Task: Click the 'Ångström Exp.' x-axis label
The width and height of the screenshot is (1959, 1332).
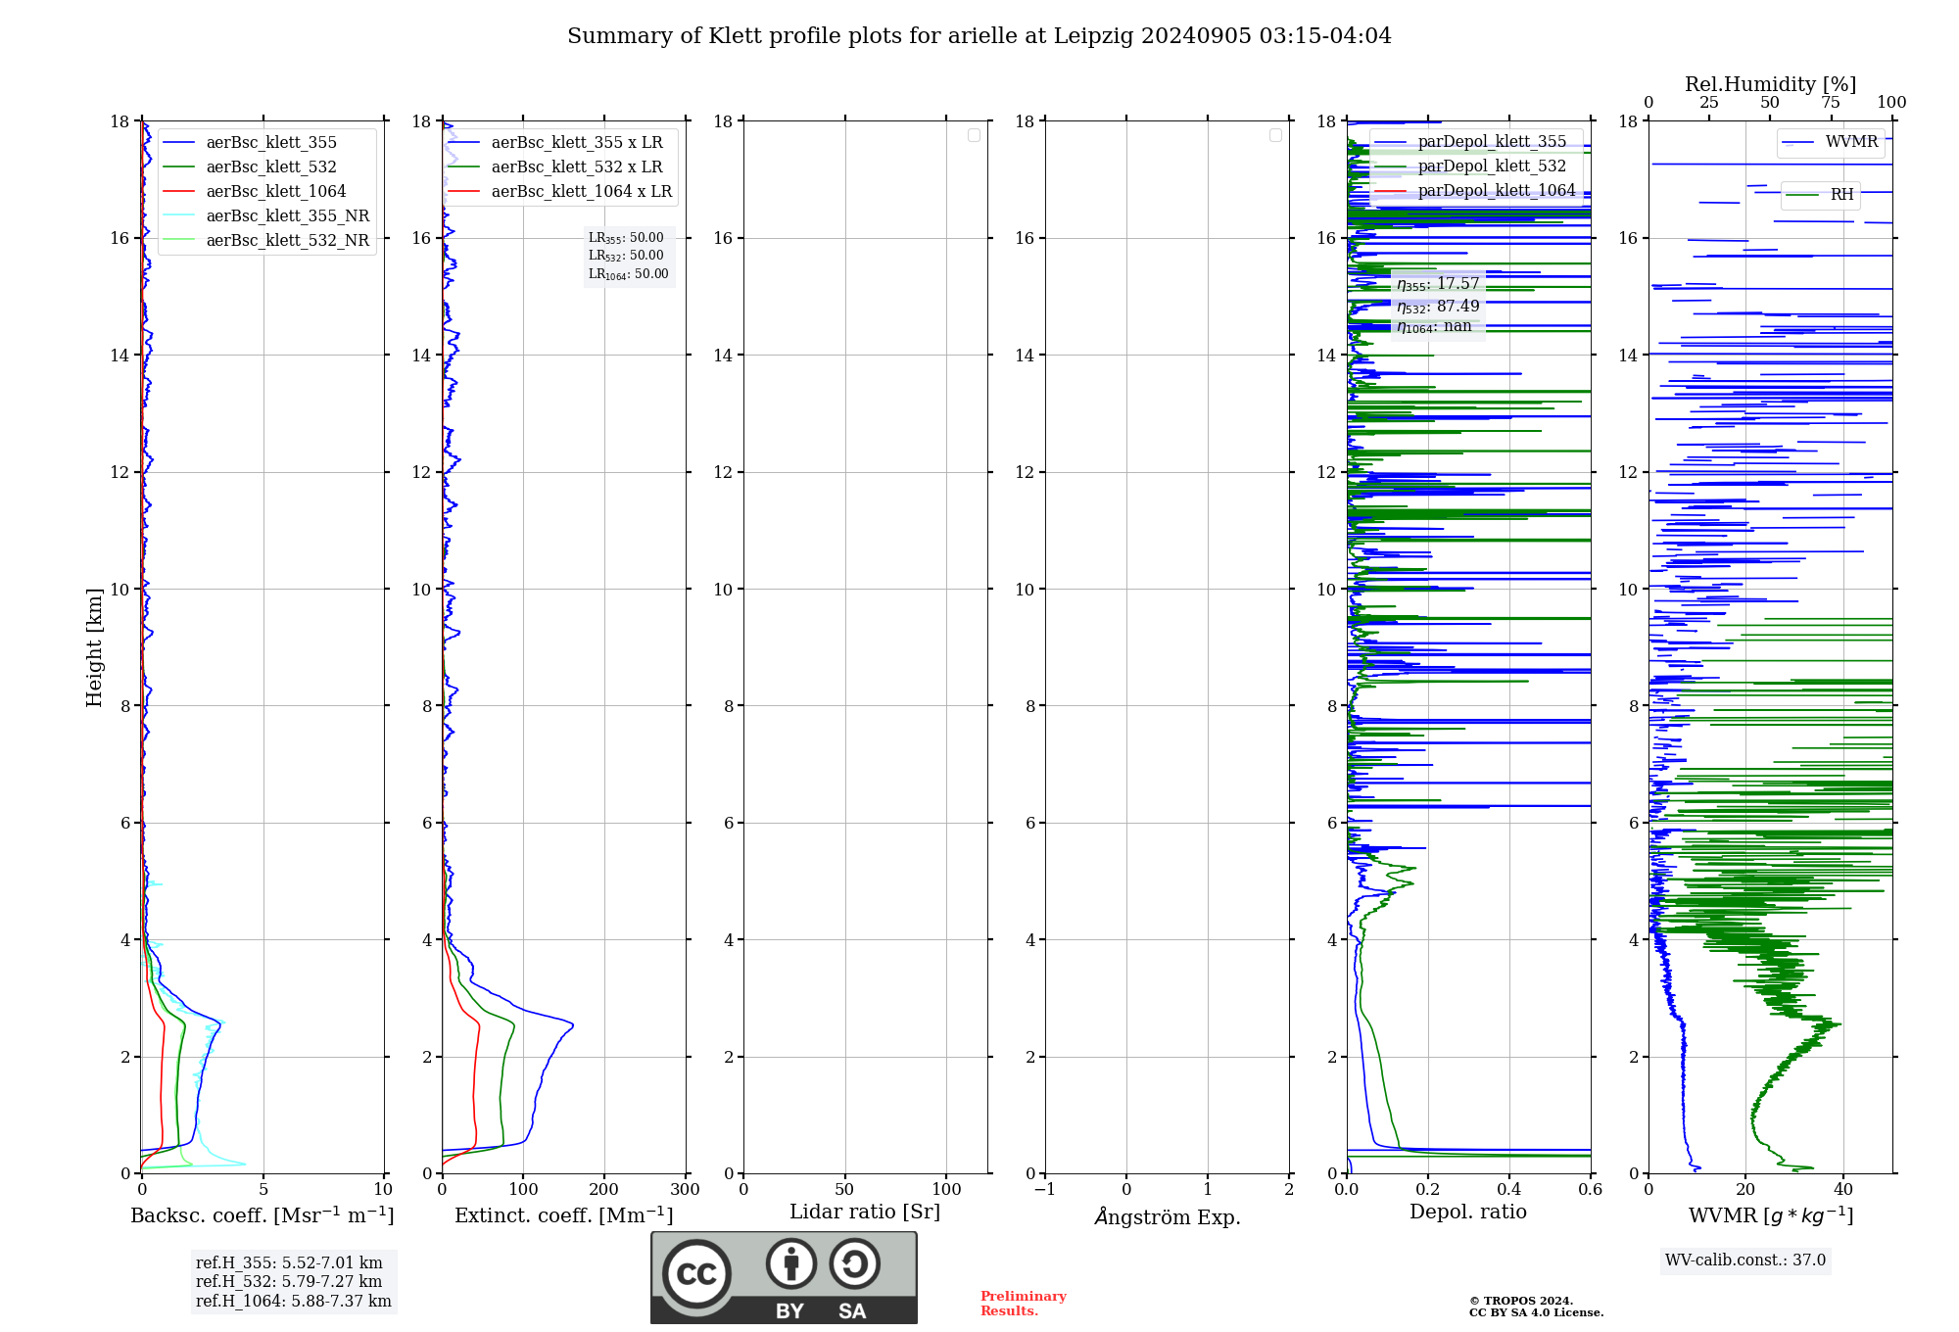Action: (1168, 1216)
